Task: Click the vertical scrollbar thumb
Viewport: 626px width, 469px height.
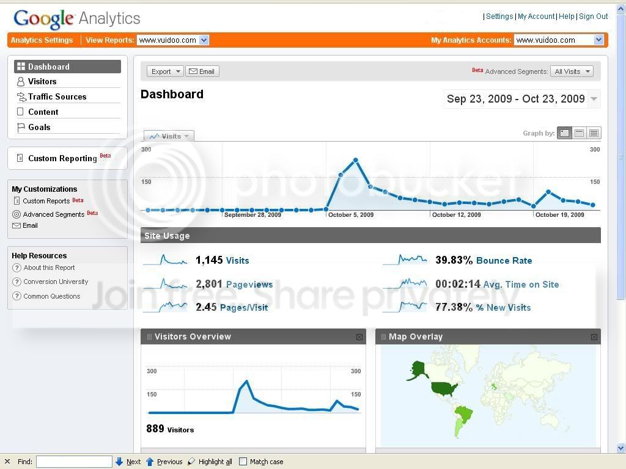Action: [x=621, y=157]
